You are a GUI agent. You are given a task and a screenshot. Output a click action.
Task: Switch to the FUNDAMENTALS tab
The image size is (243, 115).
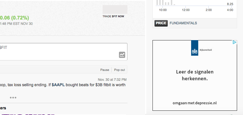(x=183, y=23)
